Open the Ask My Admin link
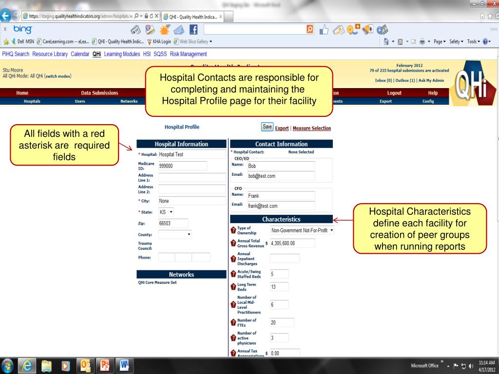 point(431,80)
